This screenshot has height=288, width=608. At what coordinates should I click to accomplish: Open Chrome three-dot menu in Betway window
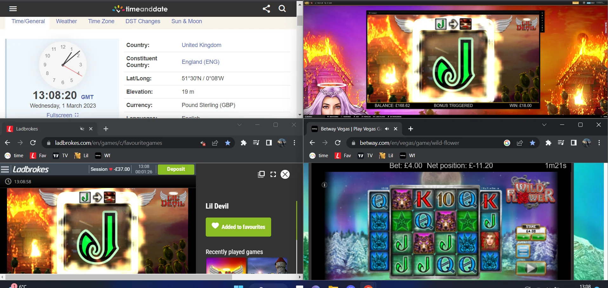(x=599, y=143)
